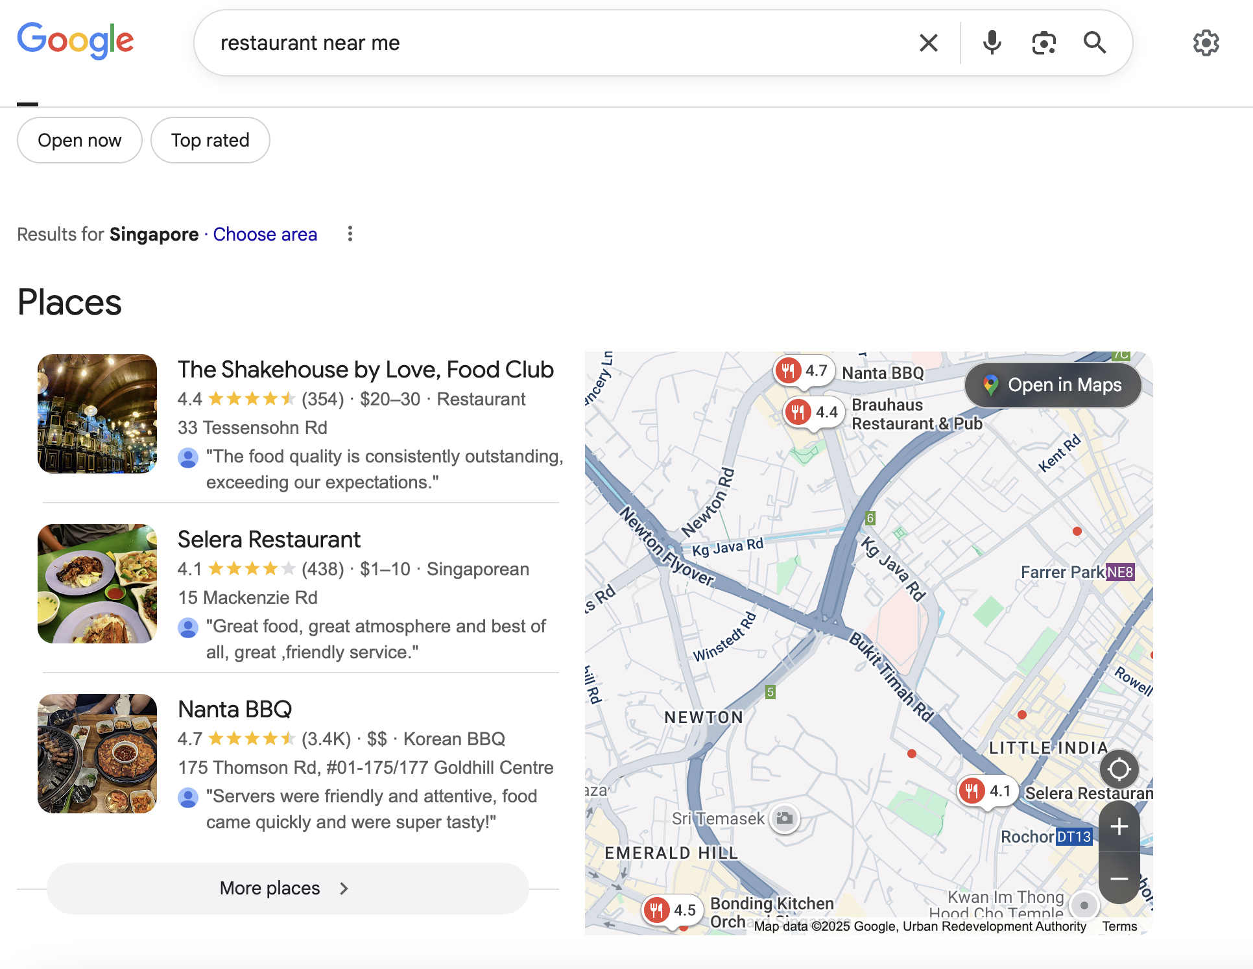This screenshot has width=1253, height=969.
Task: Click the address 15 Mackenzie Rd
Action: (248, 598)
